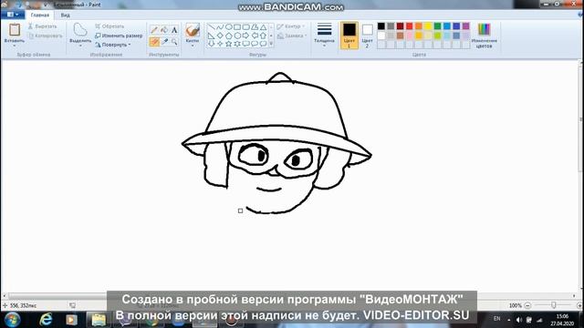Switch to the Главная (Home) tab
This screenshot has width=584, height=328.
(x=40, y=15)
